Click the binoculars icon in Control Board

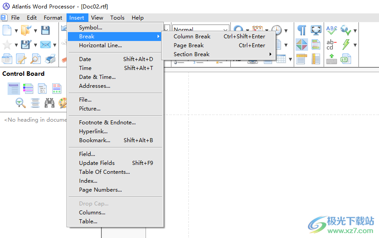[x=49, y=103]
